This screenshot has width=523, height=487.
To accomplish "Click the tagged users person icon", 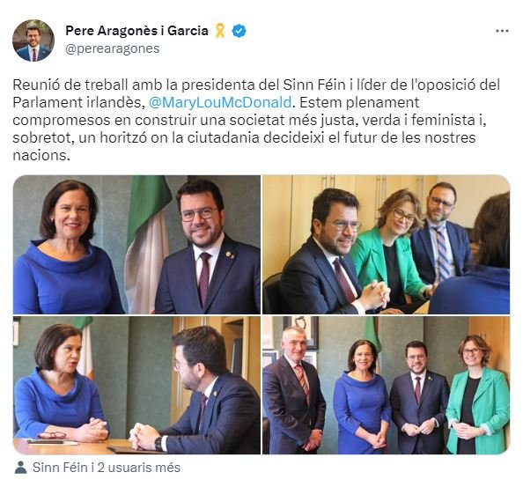I will pos(20,468).
